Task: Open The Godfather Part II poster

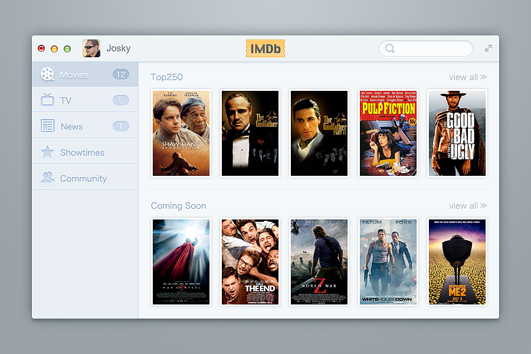Action: pos(319,133)
